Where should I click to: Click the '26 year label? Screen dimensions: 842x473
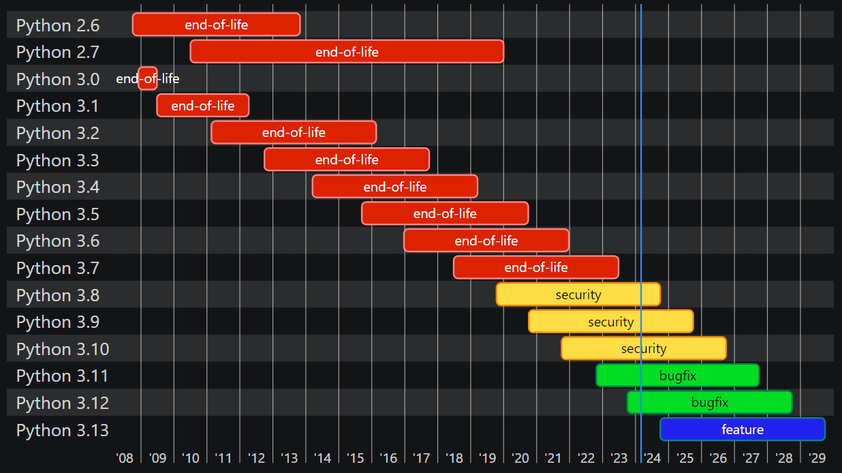coord(718,457)
